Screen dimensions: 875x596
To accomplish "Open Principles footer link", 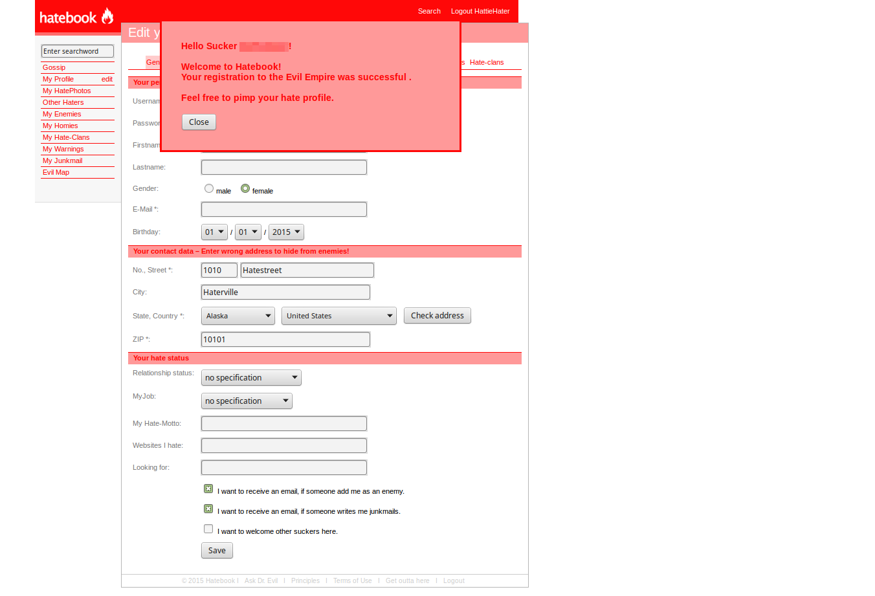I will click(x=305, y=580).
